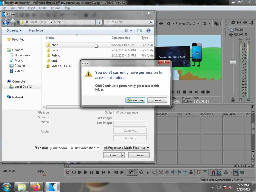This screenshot has height=192, width=256.
Task: Click the Pause button under video preview
Action: [x=178, y=92]
